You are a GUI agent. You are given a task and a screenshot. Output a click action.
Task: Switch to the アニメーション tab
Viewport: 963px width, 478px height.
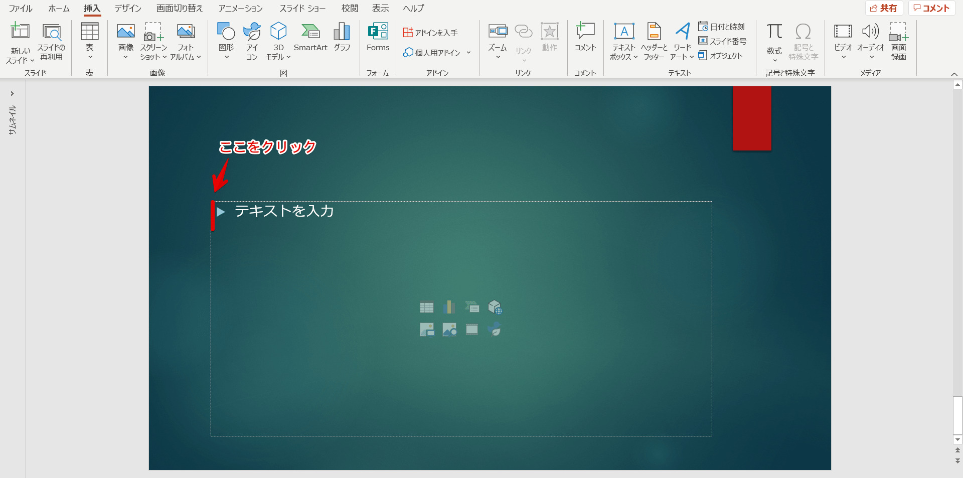pos(241,9)
